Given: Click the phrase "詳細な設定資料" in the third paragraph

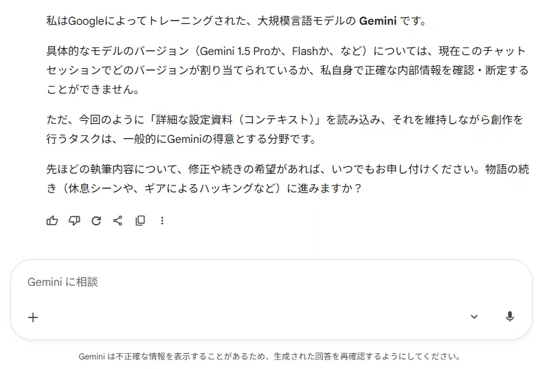Looking at the screenshot, I should click(x=194, y=120).
